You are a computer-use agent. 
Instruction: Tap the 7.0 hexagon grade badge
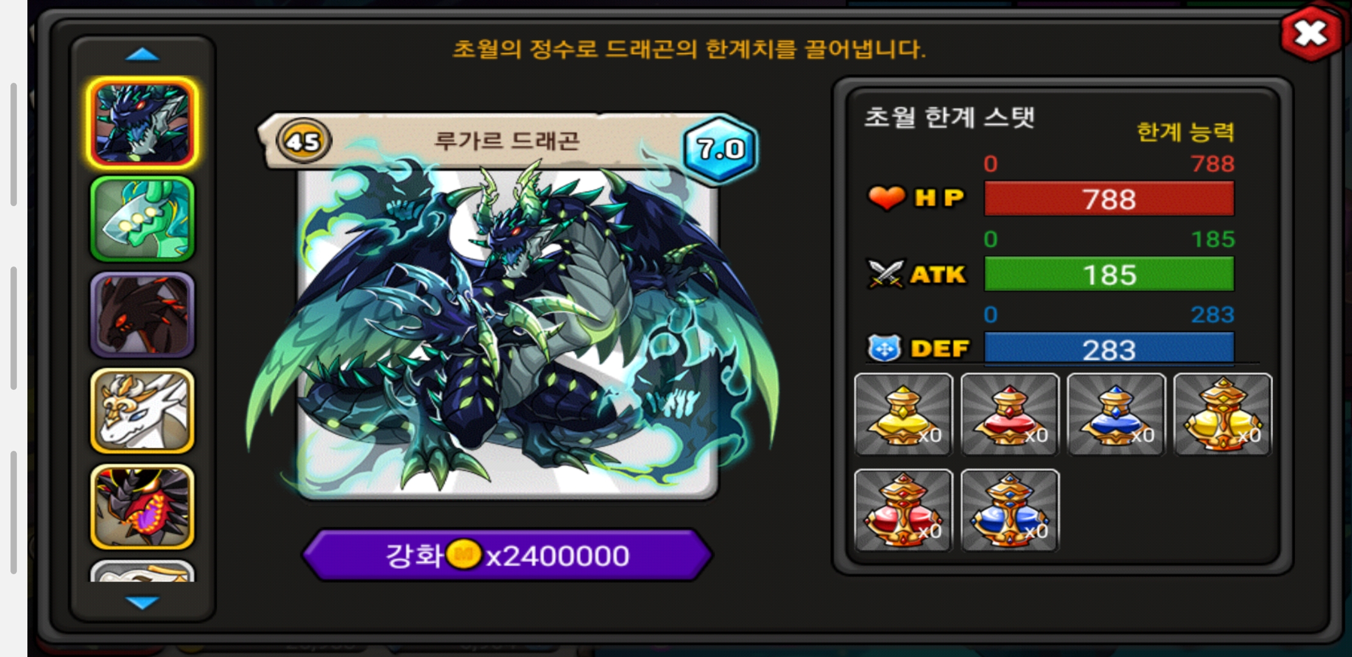721,148
